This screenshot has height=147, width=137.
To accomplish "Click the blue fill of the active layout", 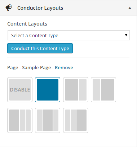I will tap(48, 90).
